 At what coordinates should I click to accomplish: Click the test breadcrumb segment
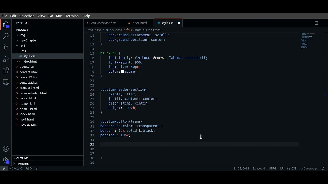point(90,30)
